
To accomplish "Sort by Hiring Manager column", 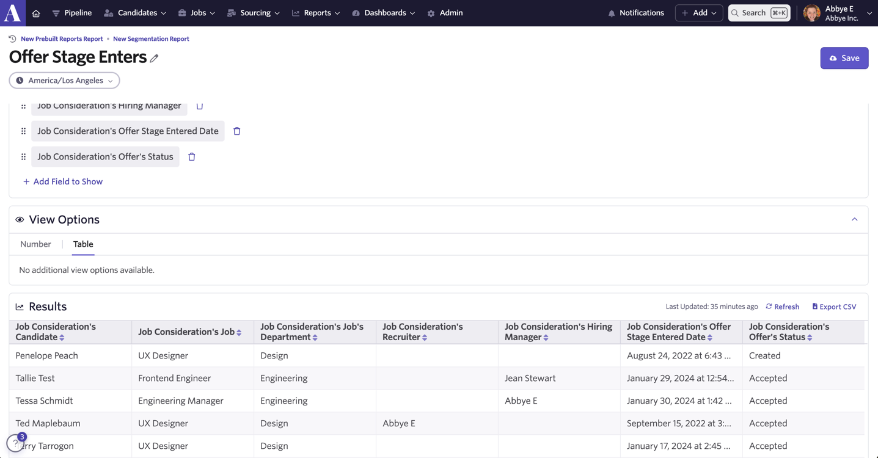I will 546,338.
